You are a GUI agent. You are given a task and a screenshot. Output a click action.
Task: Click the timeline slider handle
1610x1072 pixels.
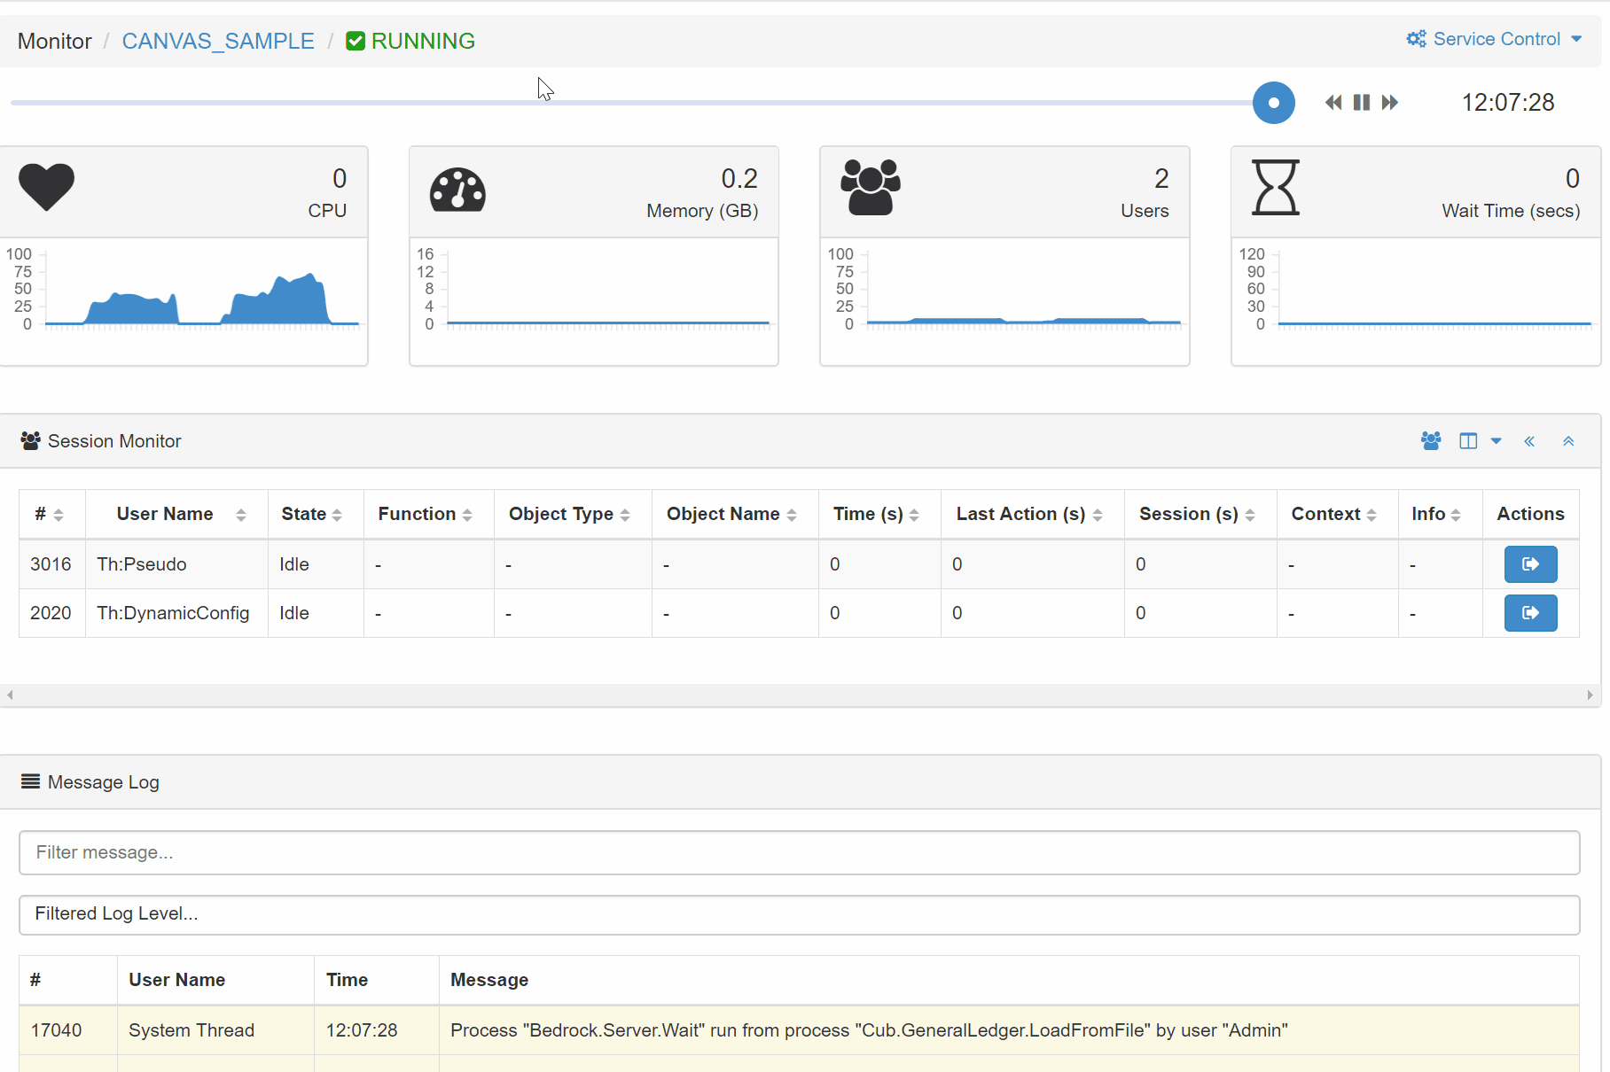coord(1273,103)
